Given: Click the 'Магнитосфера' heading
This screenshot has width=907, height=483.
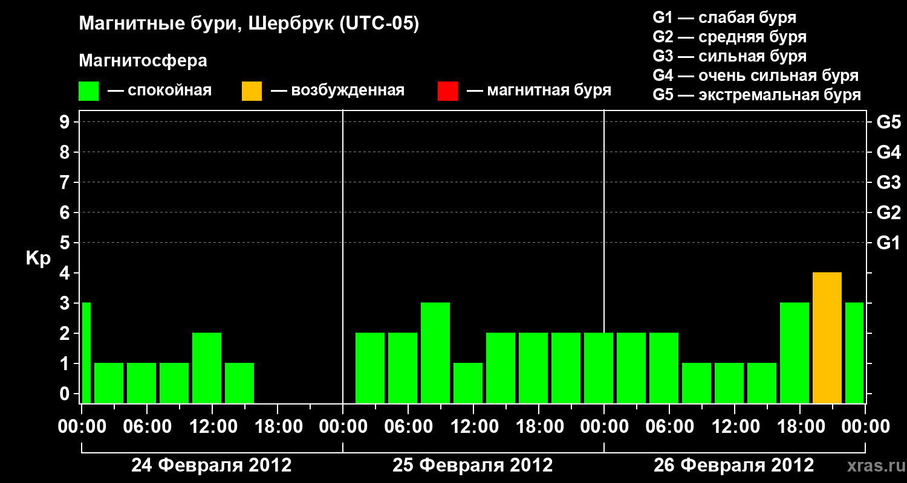Looking at the screenshot, I should pos(143,61).
